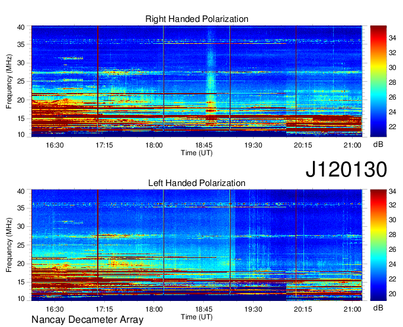Viewport: 403px width, 327px height.
Task: Click the 26 value on right-handed colorbar
Action: point(392,97)
